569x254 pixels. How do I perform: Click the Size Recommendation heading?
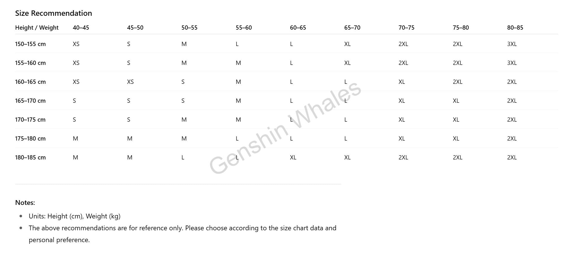[53, 13]
